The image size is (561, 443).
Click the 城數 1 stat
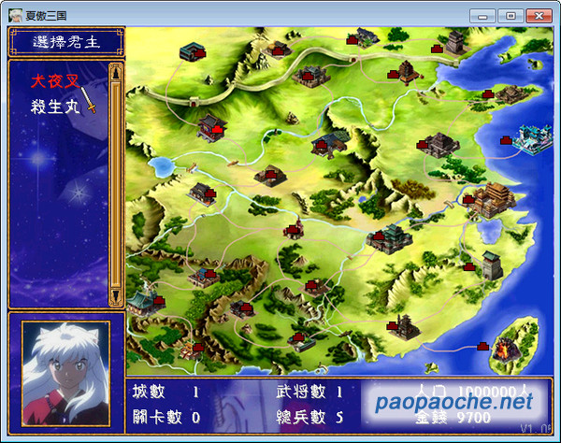tap(166, 392)
